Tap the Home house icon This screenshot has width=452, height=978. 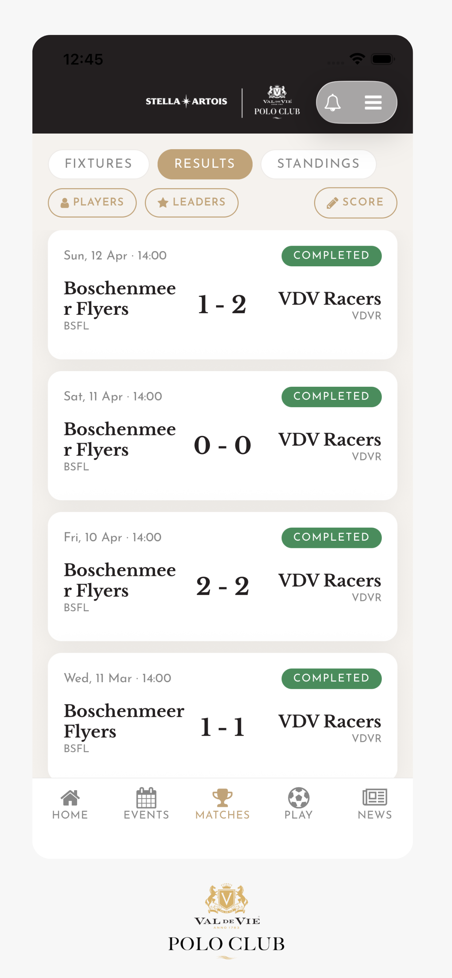coord(70,797)
